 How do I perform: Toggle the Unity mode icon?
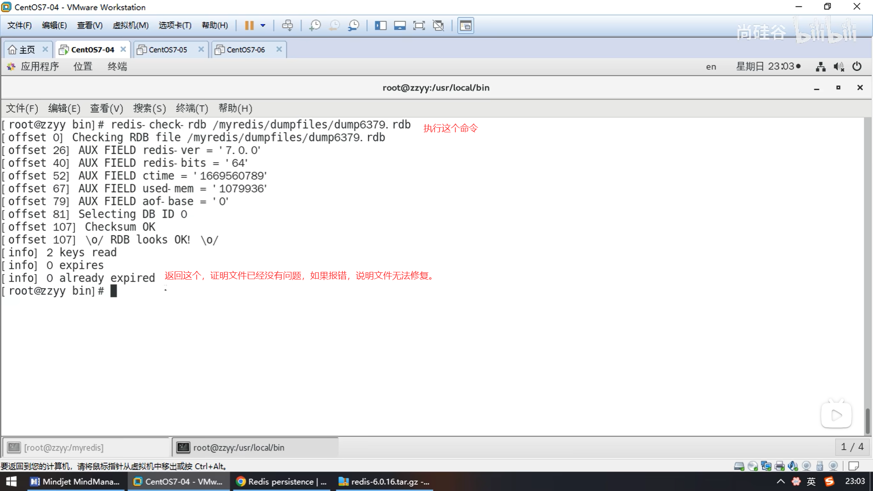(438, 25)
